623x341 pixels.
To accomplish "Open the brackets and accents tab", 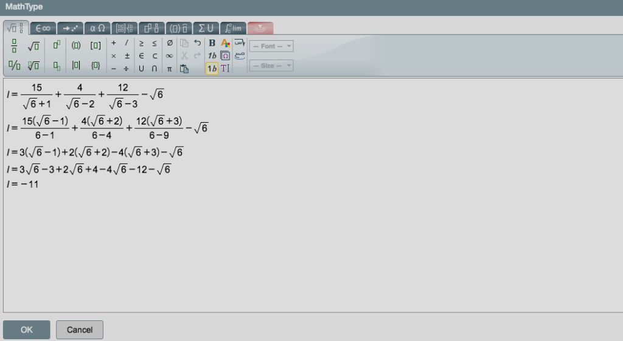I will 179,28.
